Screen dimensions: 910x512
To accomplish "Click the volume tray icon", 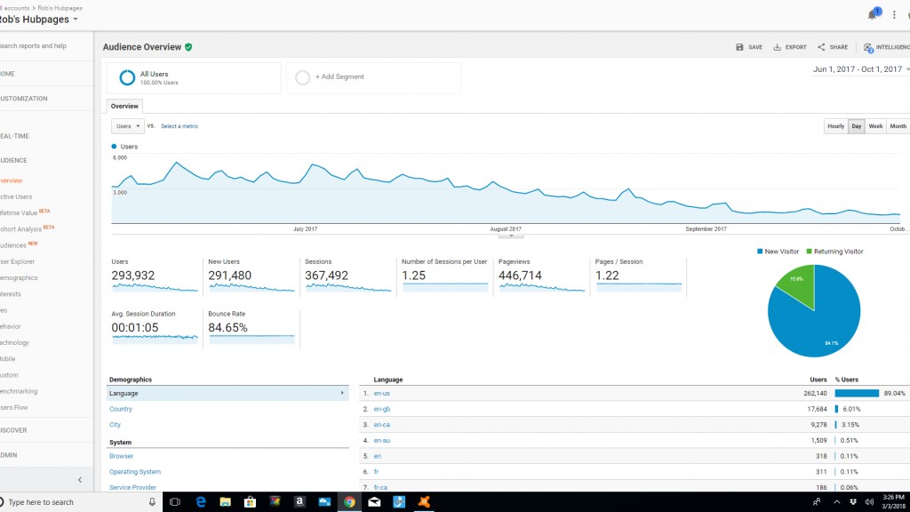I will [x=869, y=502].
